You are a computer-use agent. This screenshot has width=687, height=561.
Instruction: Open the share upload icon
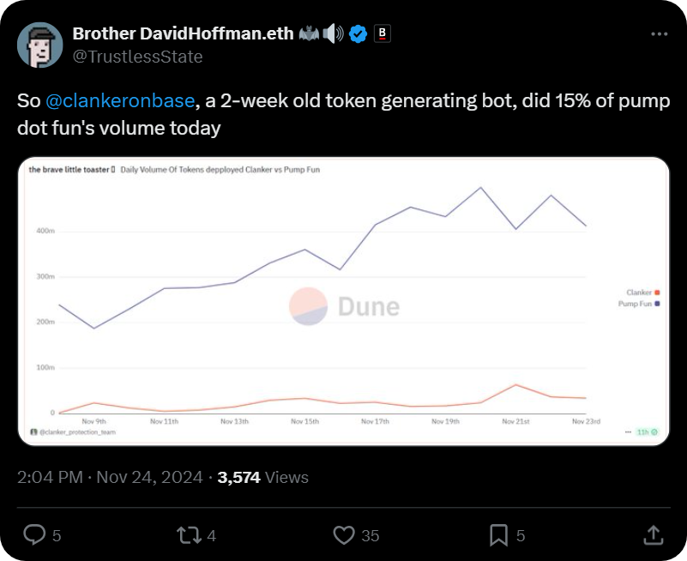(654, 535)
